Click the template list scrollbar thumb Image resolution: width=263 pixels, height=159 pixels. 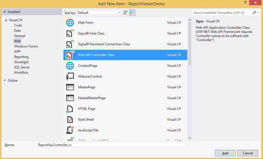(190, 43)
